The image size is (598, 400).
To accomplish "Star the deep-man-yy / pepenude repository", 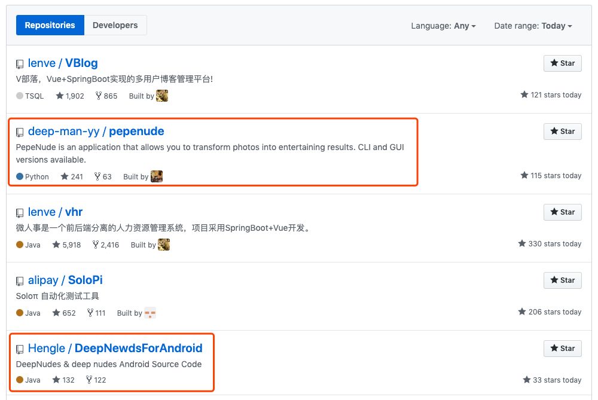I will [563, 132].
